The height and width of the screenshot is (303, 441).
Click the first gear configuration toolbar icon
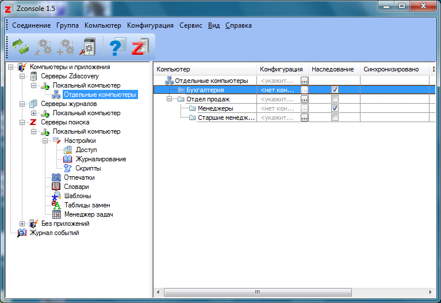click(x=43, y=47)
